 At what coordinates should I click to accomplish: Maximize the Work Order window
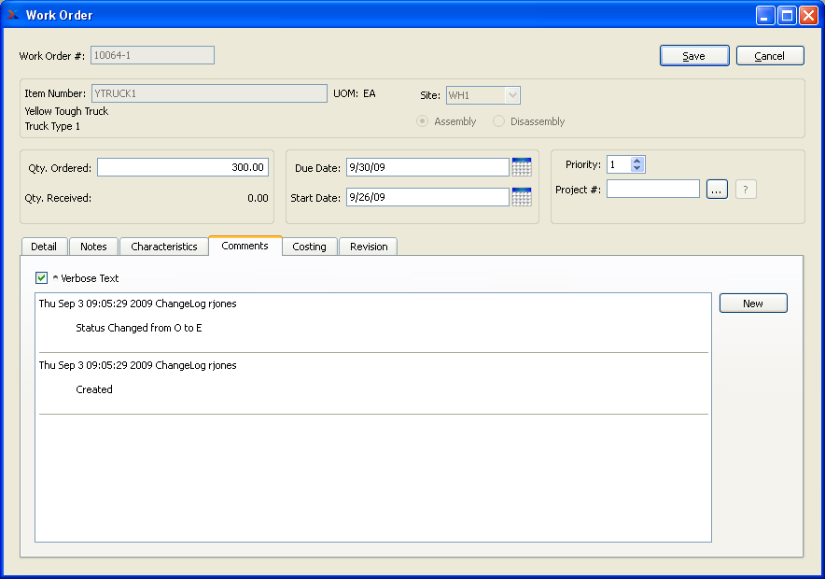click(x=787, y=15)
